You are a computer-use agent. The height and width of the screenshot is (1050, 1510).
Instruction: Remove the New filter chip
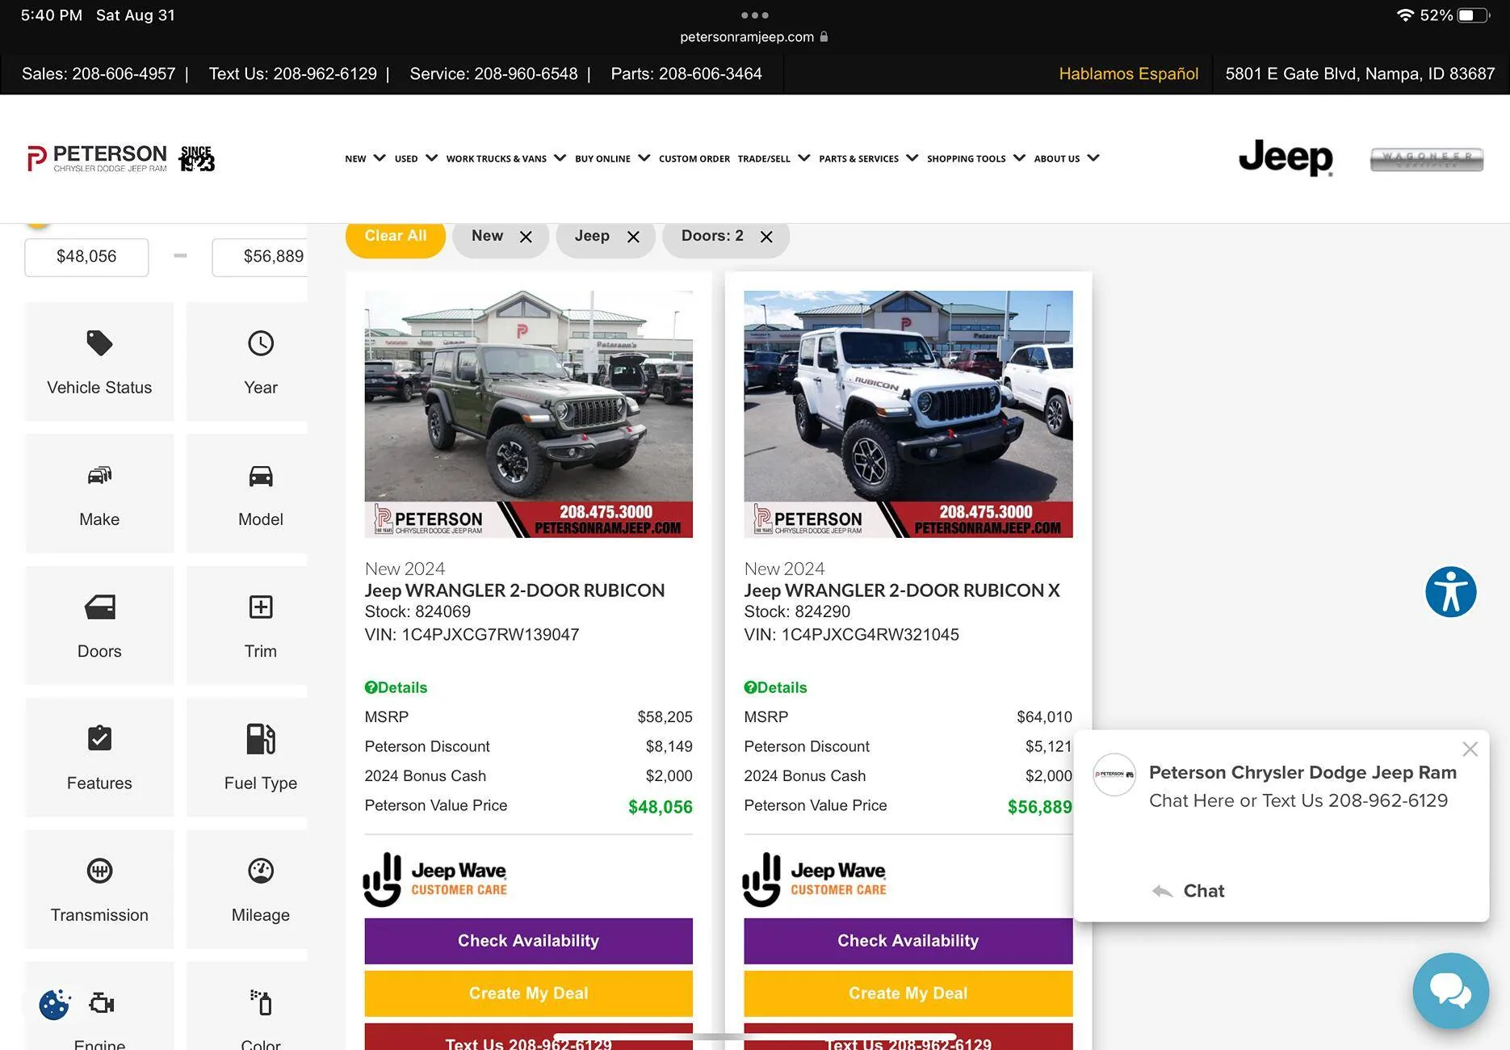526,237
